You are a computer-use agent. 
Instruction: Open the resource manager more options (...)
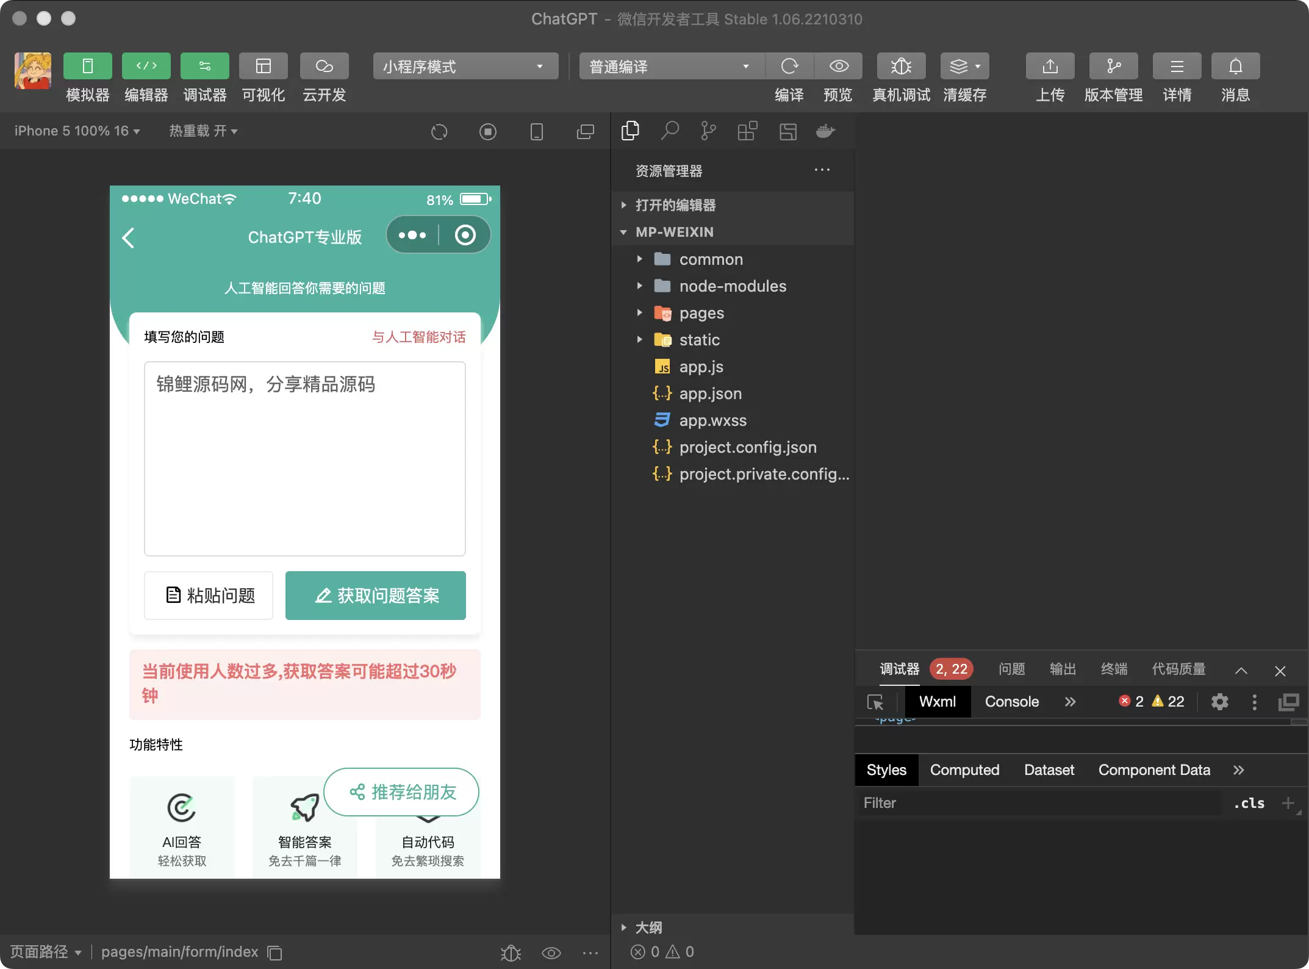822,170
